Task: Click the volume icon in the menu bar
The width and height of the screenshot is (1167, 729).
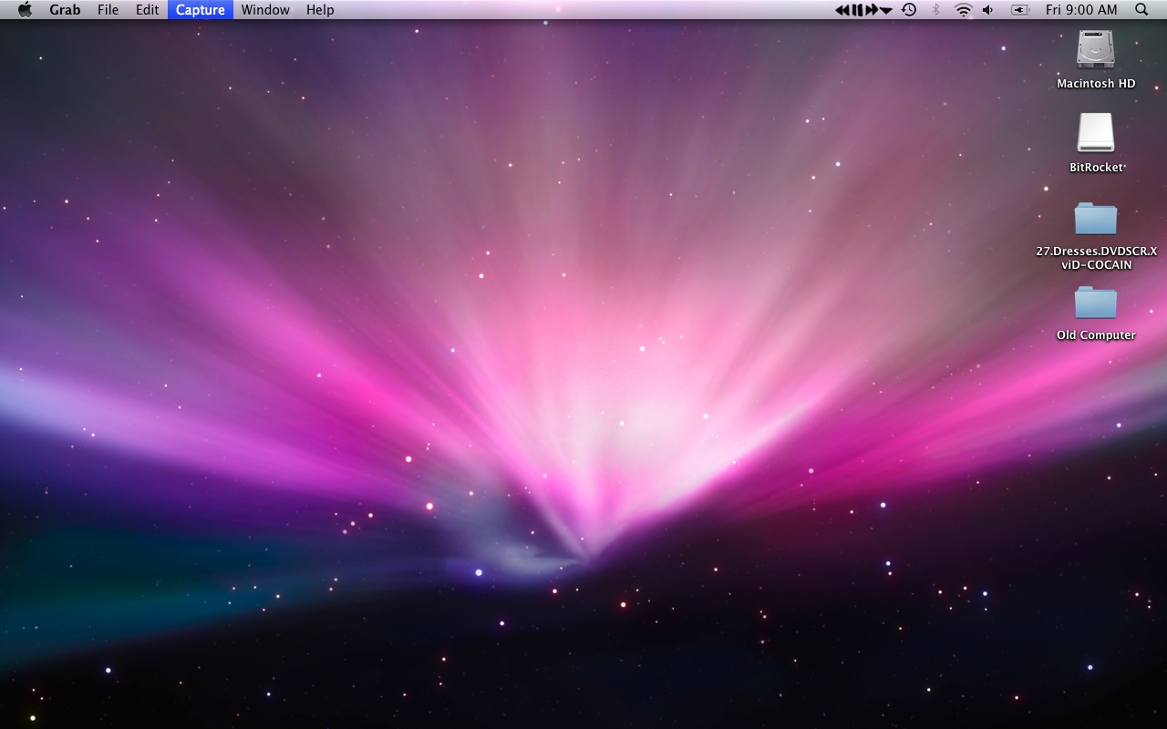Action: pyautogui.click(x=986, y=10)
